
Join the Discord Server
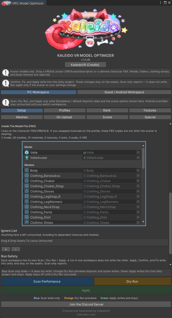point(86,304)
